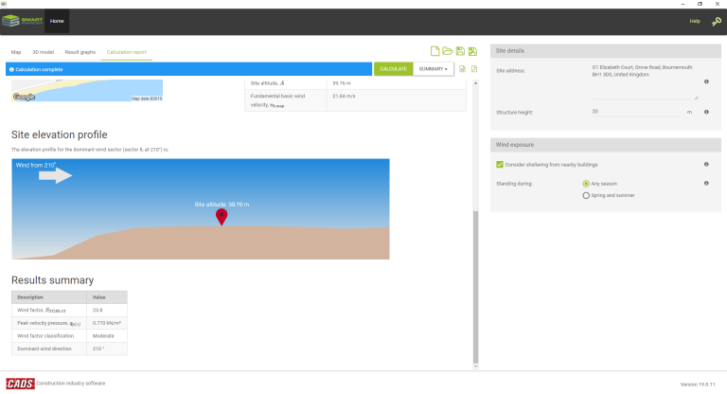Image resolution: width=727 pixels, height=394 pixels.
Task: Click info icon beside Site address
Action: (706, 81)
